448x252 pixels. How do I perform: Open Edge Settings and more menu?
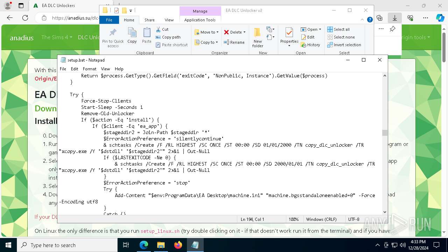coord(425,18)
